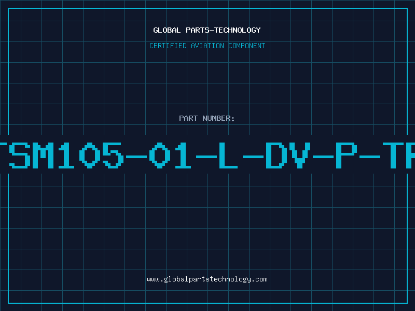Image resolution: width=415 pixels, height=311 pixels.
Task: Click the trailing TR characters of part number
Action: [399, 155]
